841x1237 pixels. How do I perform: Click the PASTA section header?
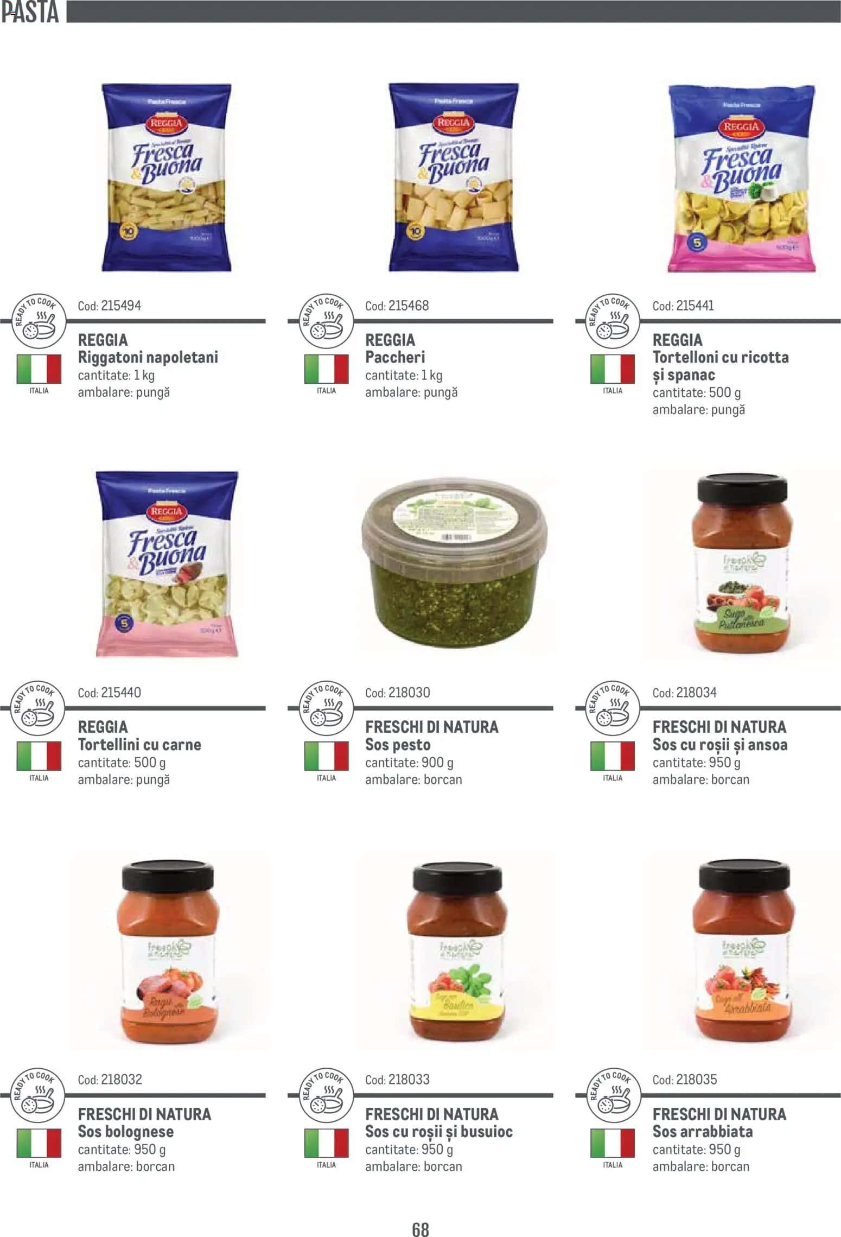click(30, 12)
